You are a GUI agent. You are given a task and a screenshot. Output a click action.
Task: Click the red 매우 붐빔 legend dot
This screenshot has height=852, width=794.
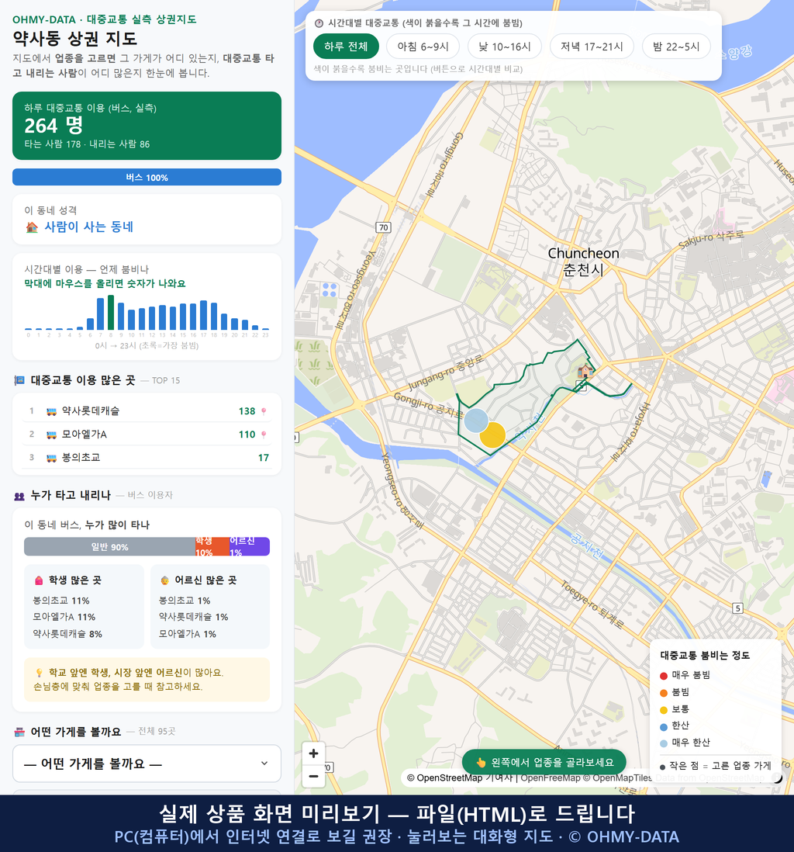click(x=663, y=675)
